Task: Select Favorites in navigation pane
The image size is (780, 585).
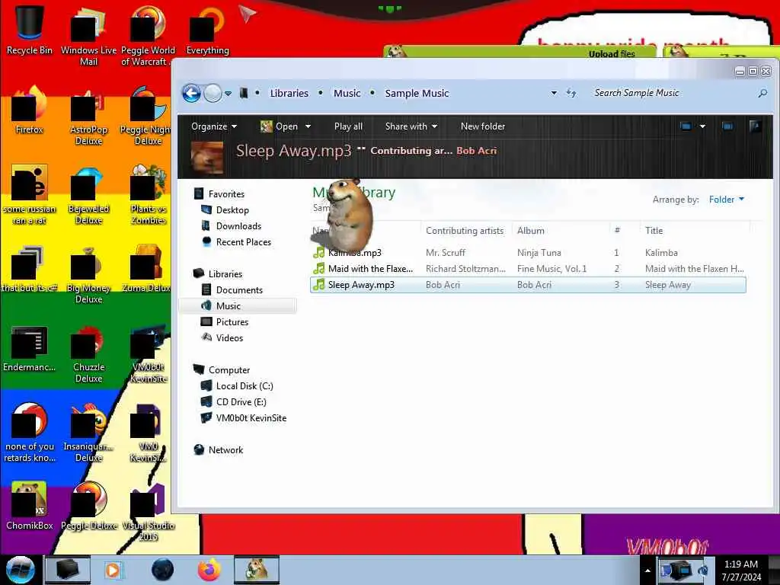Action: (226, 194)
